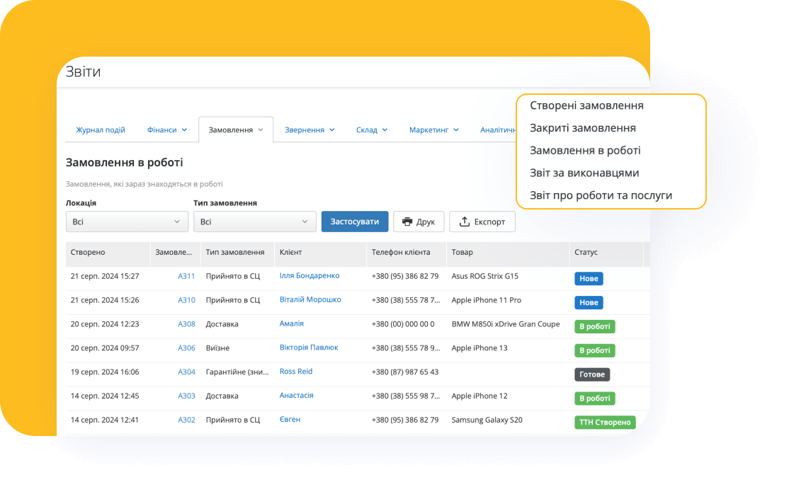
Task: Open the Склад tab
Action: pyautogui.click(x=372, y=130)
